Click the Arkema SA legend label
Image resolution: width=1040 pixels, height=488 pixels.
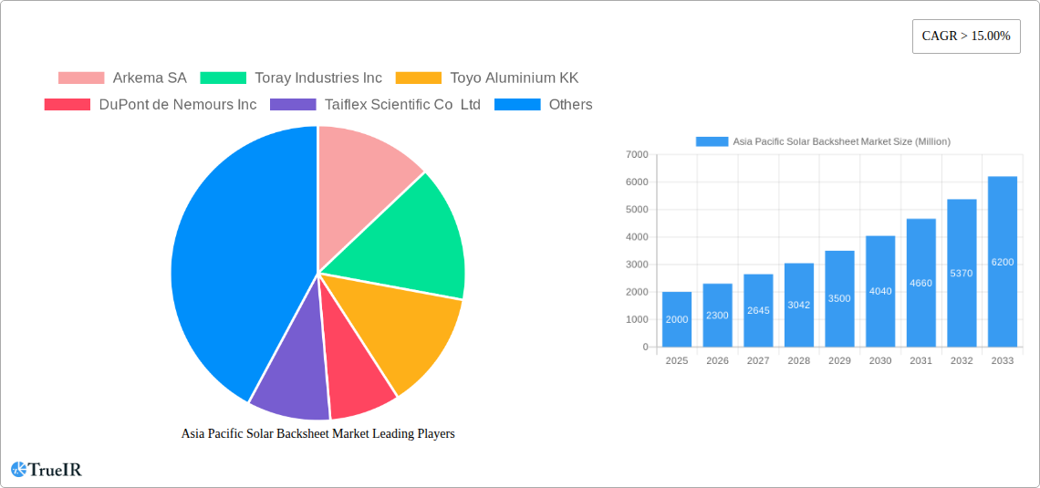150,78
